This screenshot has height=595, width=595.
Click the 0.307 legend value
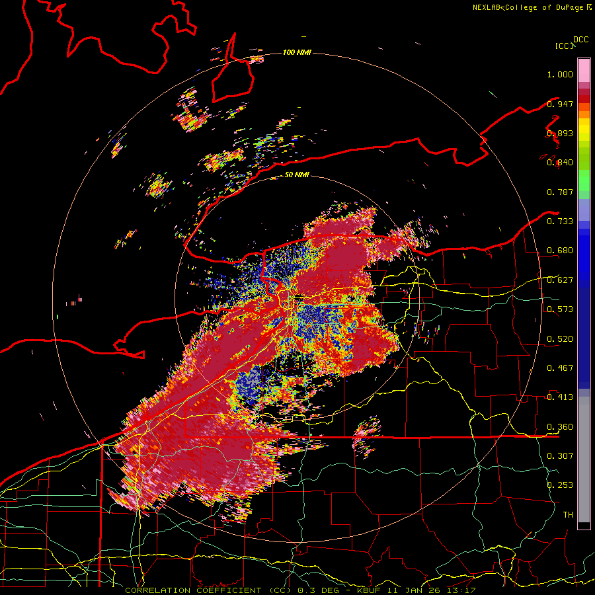pos(560,456)
